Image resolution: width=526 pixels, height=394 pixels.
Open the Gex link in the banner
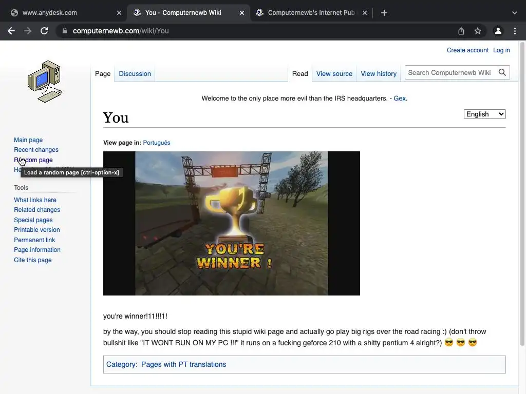pos(400,98)
